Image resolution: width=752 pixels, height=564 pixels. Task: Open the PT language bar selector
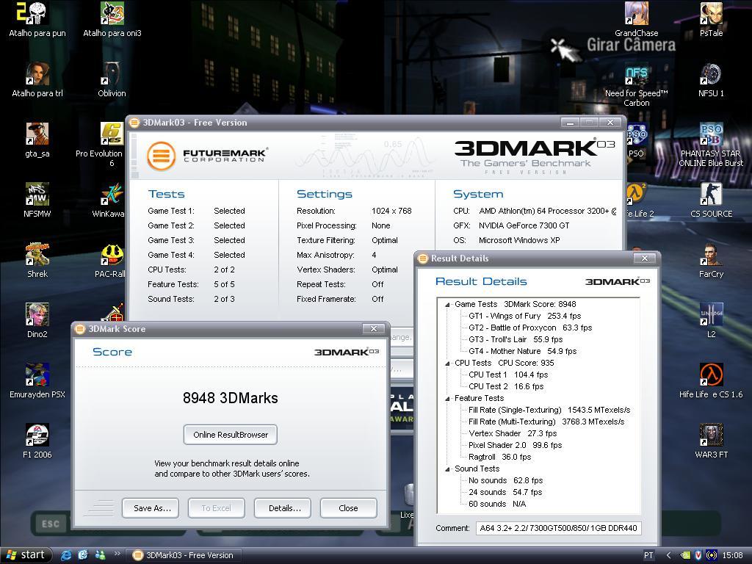(x=648, y=555)
